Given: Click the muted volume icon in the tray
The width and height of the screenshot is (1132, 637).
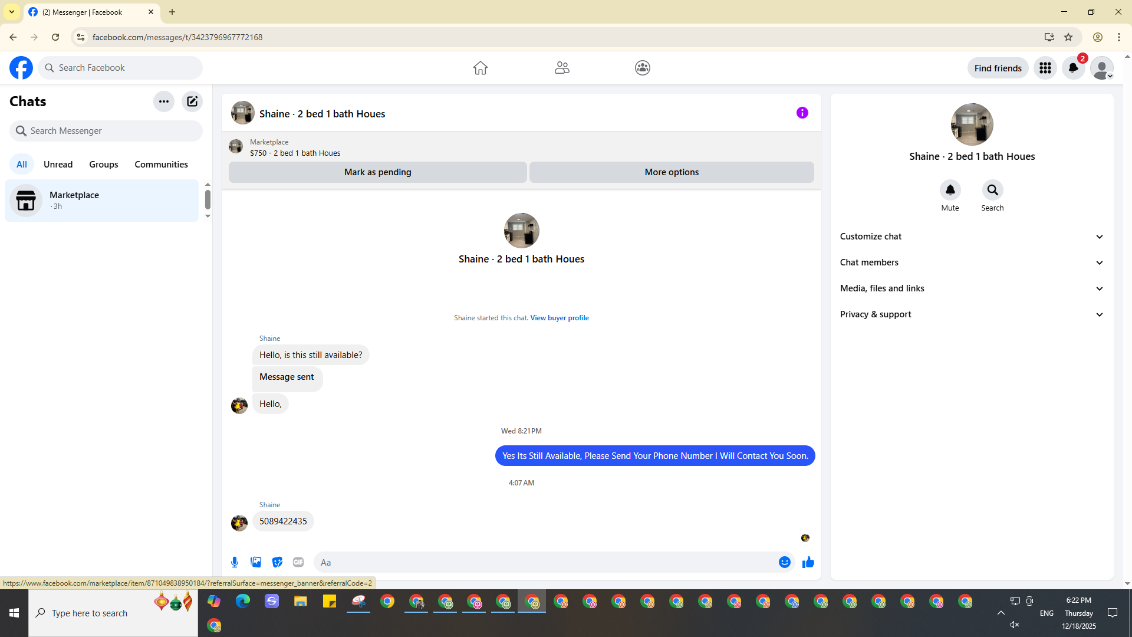Looking at the screenshot, I should point(1015,625).
